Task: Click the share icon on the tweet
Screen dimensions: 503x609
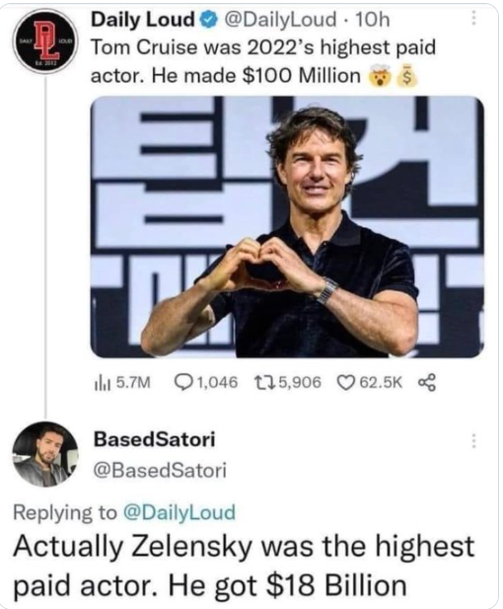Action: click(x=427, y=383)
